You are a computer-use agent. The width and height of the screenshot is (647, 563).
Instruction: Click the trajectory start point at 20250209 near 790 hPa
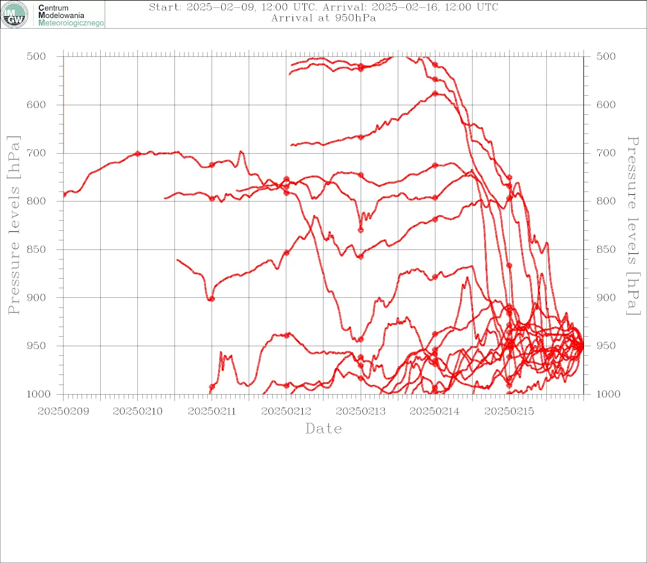coord(64,195)
